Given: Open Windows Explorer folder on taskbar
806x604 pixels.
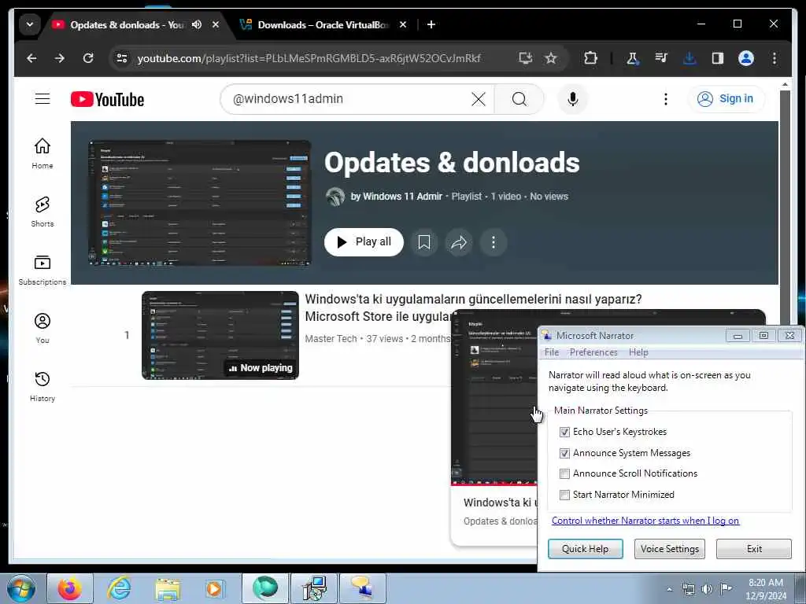Looking at the screenshot, I should click(167, 588).
